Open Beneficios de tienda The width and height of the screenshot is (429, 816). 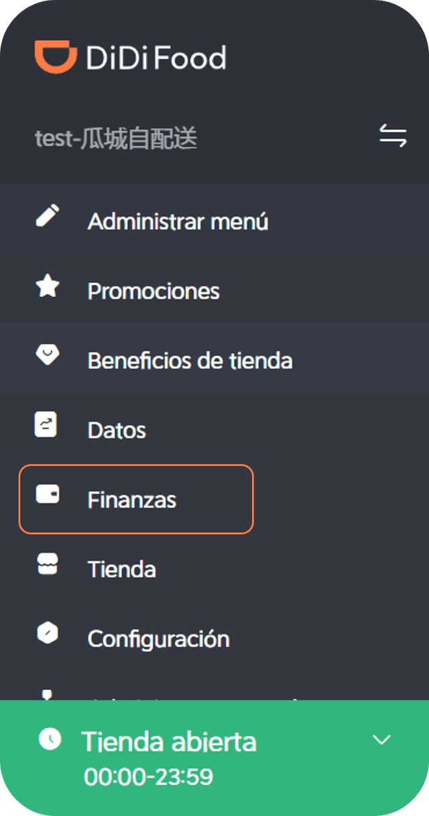click(x=190, y=359)
